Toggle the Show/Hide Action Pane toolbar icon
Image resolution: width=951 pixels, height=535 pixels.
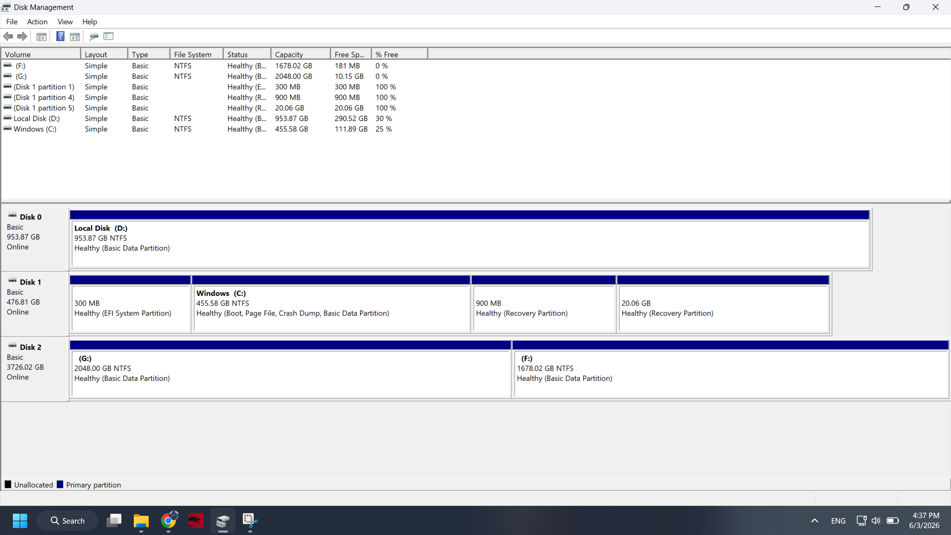tap(75, 36)
